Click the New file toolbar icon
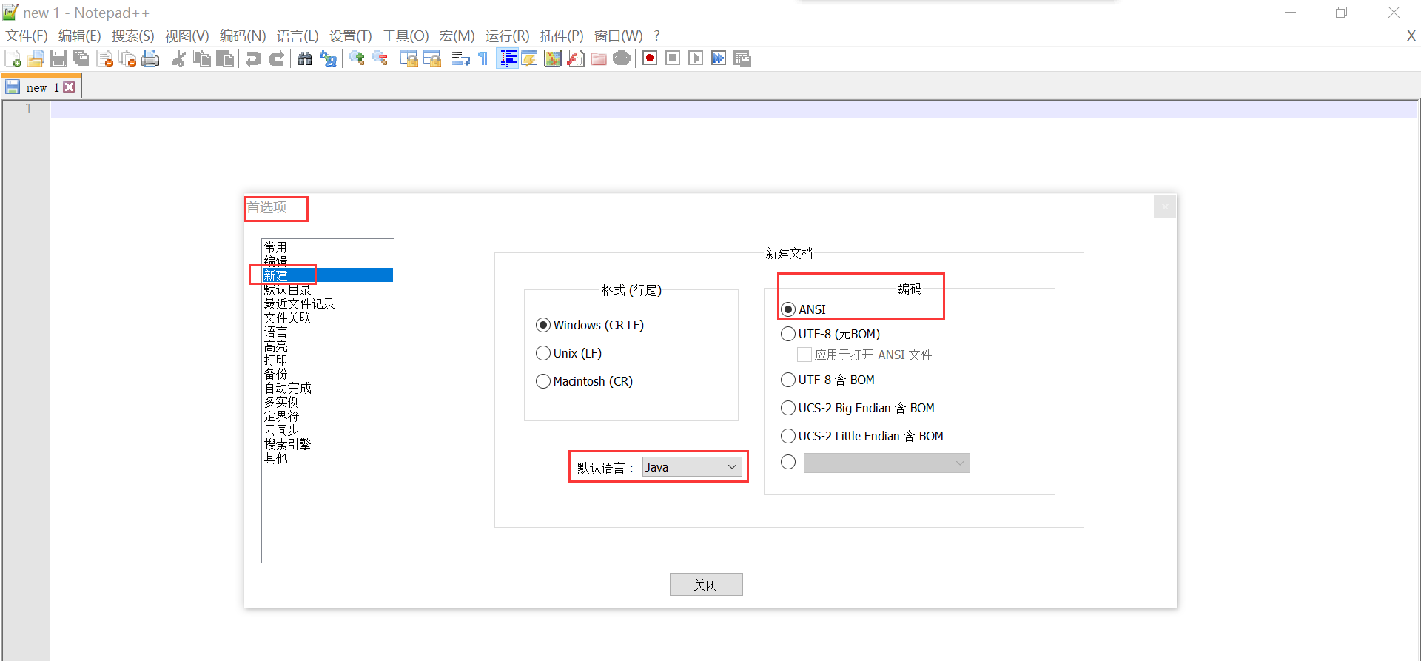The width and height of the screenshot is (1421, 661). point(13,58)
